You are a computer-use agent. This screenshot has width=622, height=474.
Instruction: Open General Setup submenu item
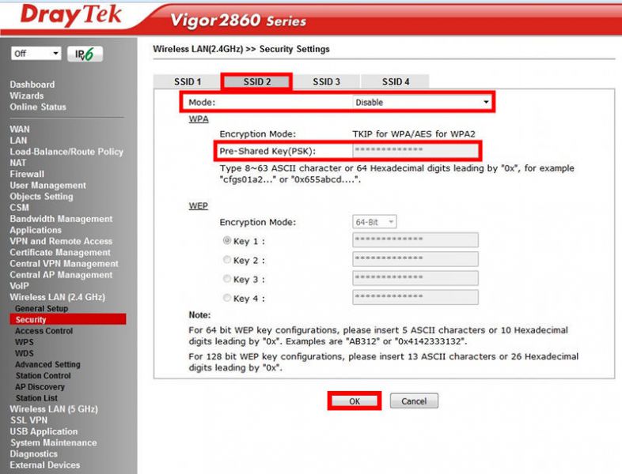point(41,308)
